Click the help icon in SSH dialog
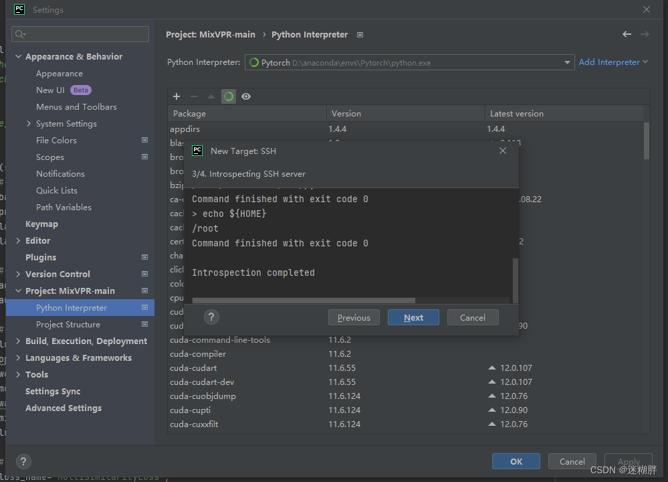The image size is (668, 482). (211, 317)
